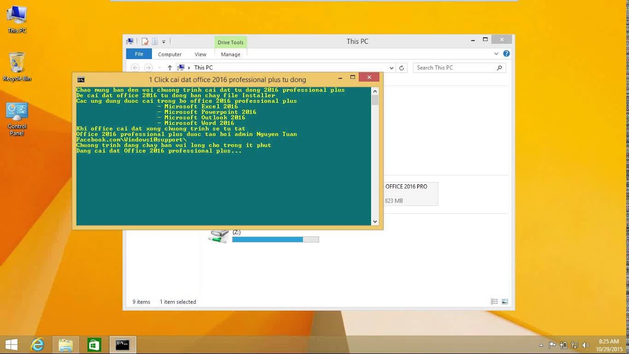629x354 pixels.
Task: Click the command prompt window system icon
Action: point(81,80)
